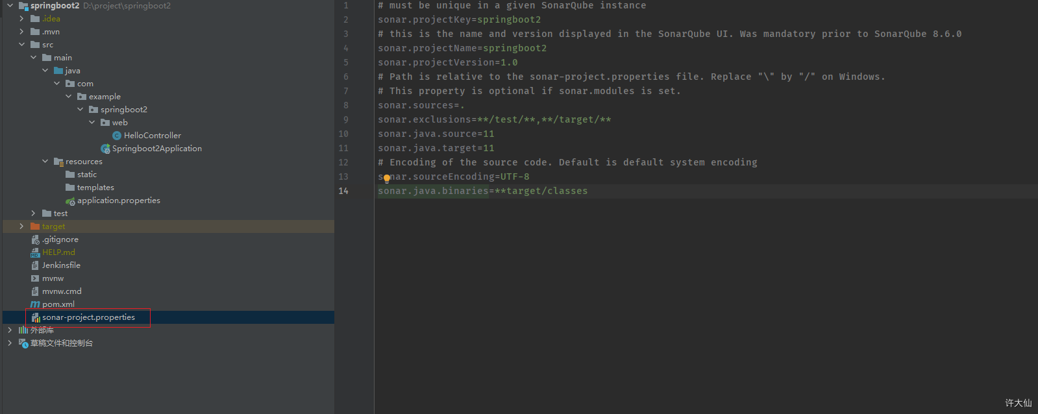Click the test folder icon
The height and width of the screenshot is (414, 1038).
[x=47, y=213]
